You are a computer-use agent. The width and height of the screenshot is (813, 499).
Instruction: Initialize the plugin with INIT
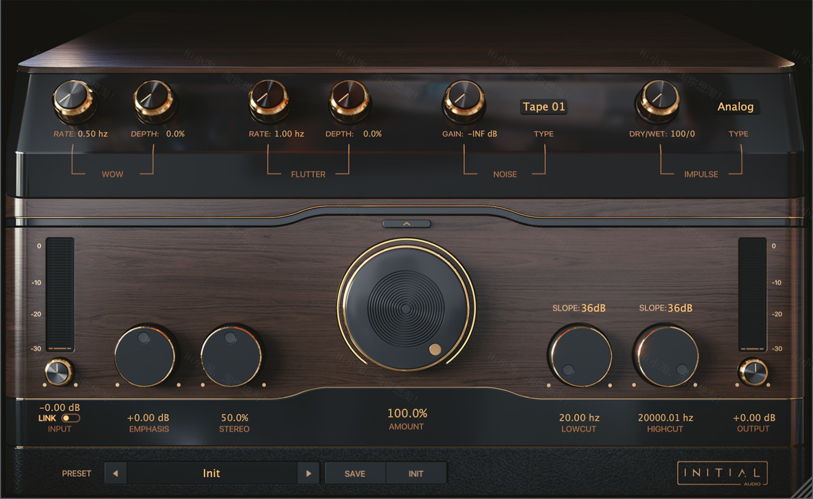pos(416,473)
